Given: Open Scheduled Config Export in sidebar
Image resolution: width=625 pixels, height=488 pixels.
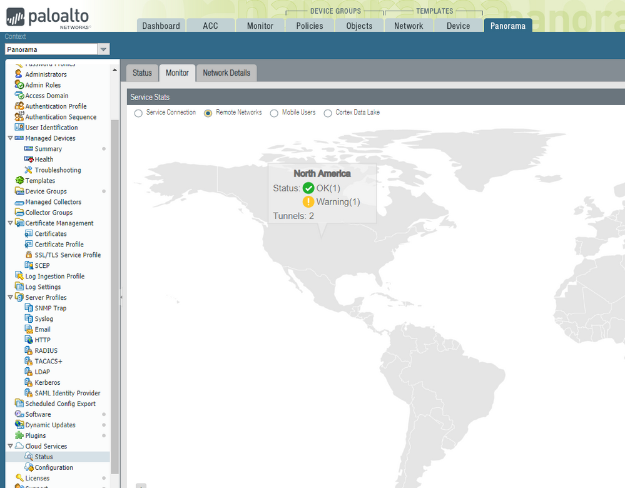Looking at the screenshot, I should tap(60, 404).
